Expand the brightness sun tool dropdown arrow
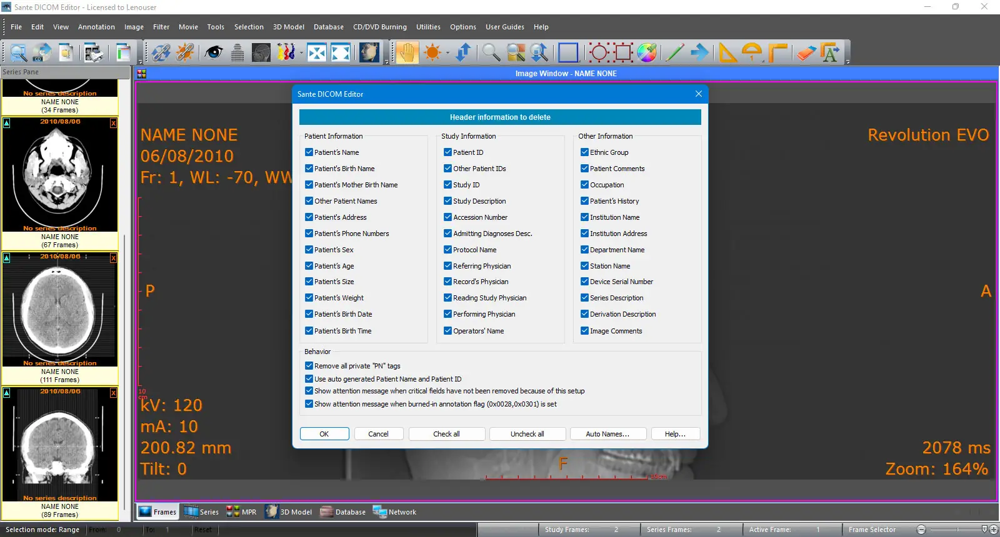Image resolution: width=1000 pixels, height=537 pixels. click(x=447, y=53)
